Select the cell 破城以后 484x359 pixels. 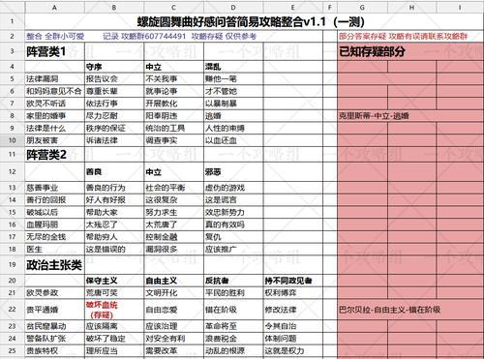tap(54, 212)
